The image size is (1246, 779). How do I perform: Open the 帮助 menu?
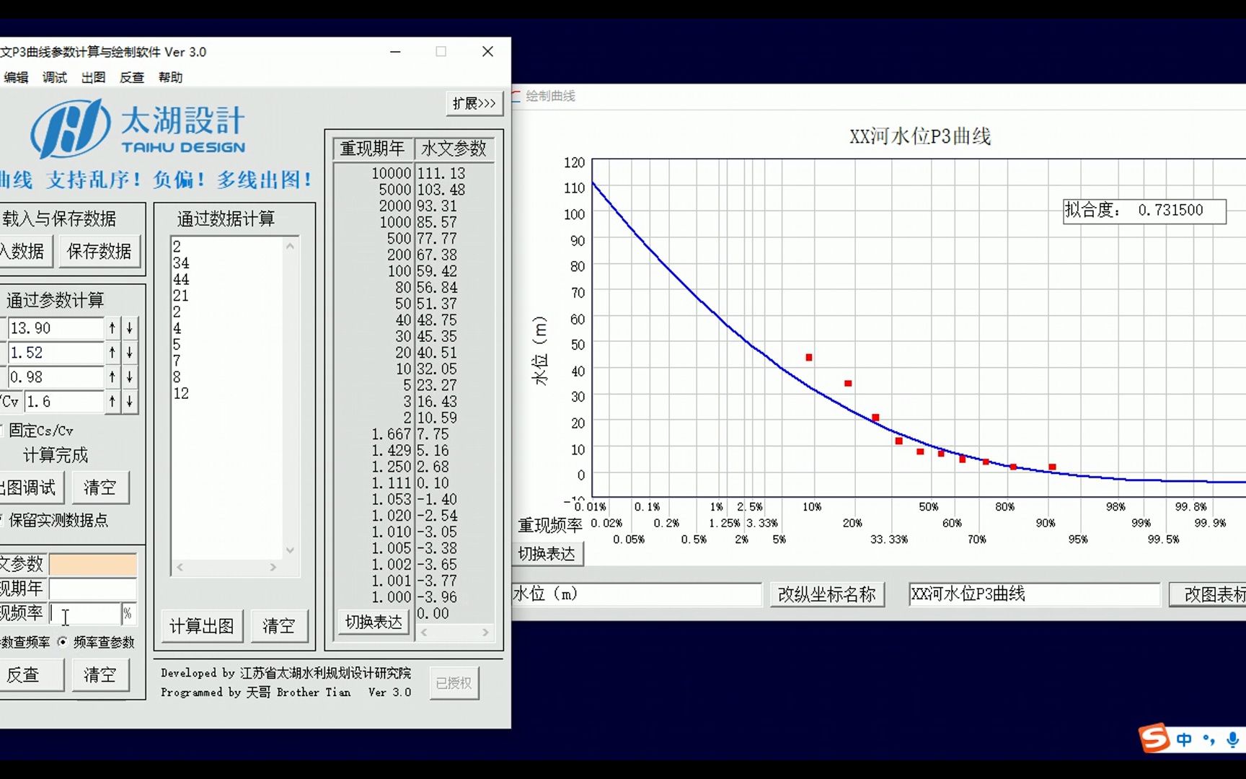171,77
